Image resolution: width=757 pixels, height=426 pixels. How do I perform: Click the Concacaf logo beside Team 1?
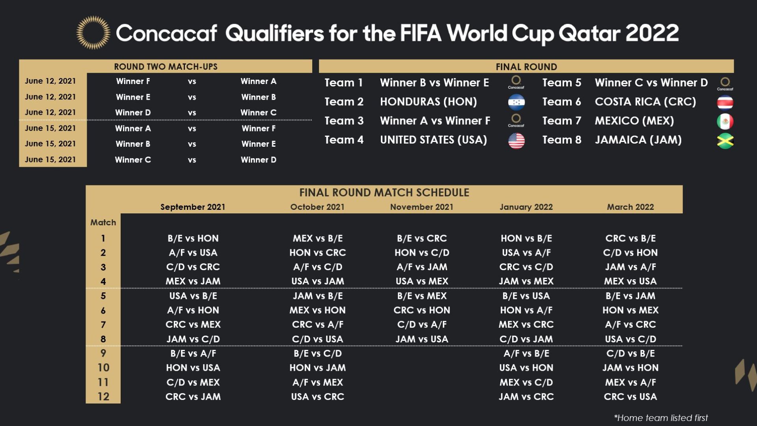516,82
